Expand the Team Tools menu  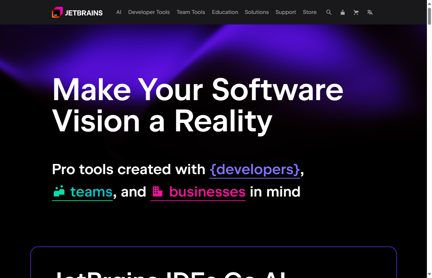coord(191,12)
